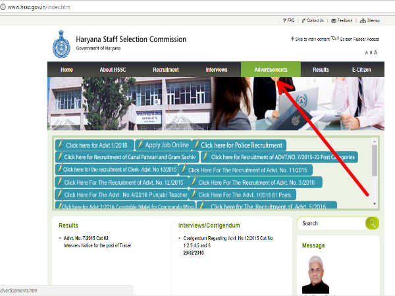
Task: Click scroll up arrow of links panel
Action: [375, 141]
